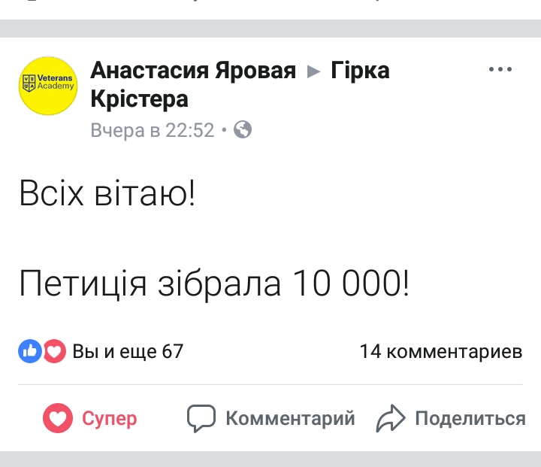Click the globe public privacy icon
This screenshot has height=467, width=541.
pos(243,130)
